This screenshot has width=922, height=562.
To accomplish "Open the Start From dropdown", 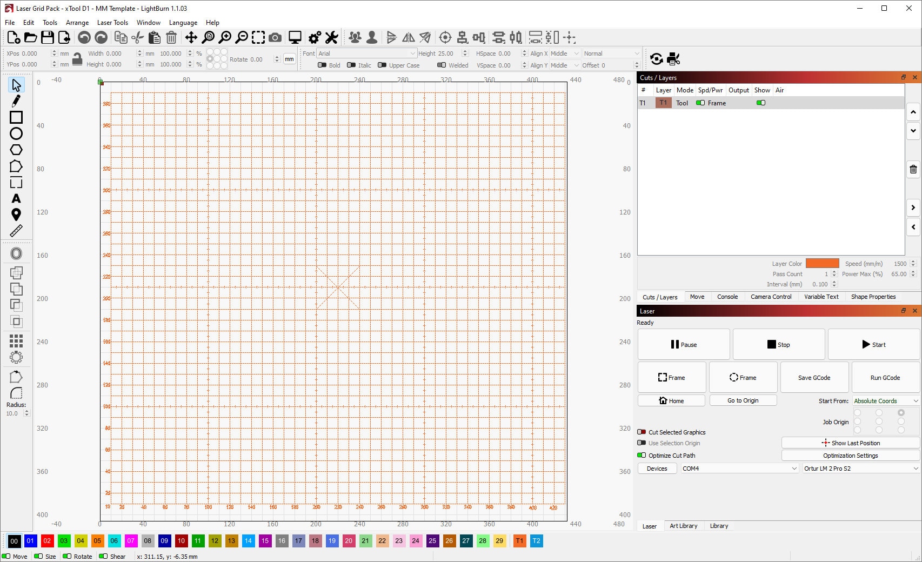I will pyautogui.click(x=885, y=400).
